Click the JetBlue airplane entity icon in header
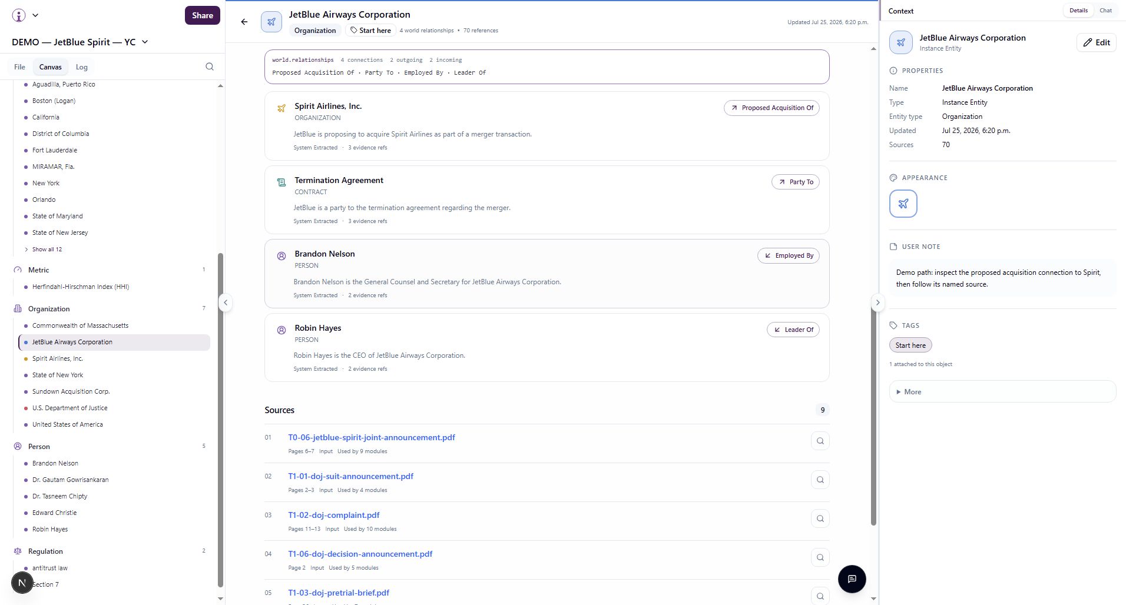This screenshot has width=1126, height=605. pos(271,22)
